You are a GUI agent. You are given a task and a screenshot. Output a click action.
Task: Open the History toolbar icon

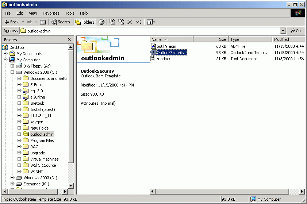click(x=101, y=22)
